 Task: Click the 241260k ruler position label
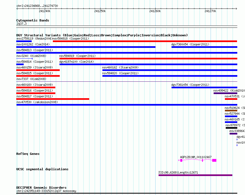[155, 11]
